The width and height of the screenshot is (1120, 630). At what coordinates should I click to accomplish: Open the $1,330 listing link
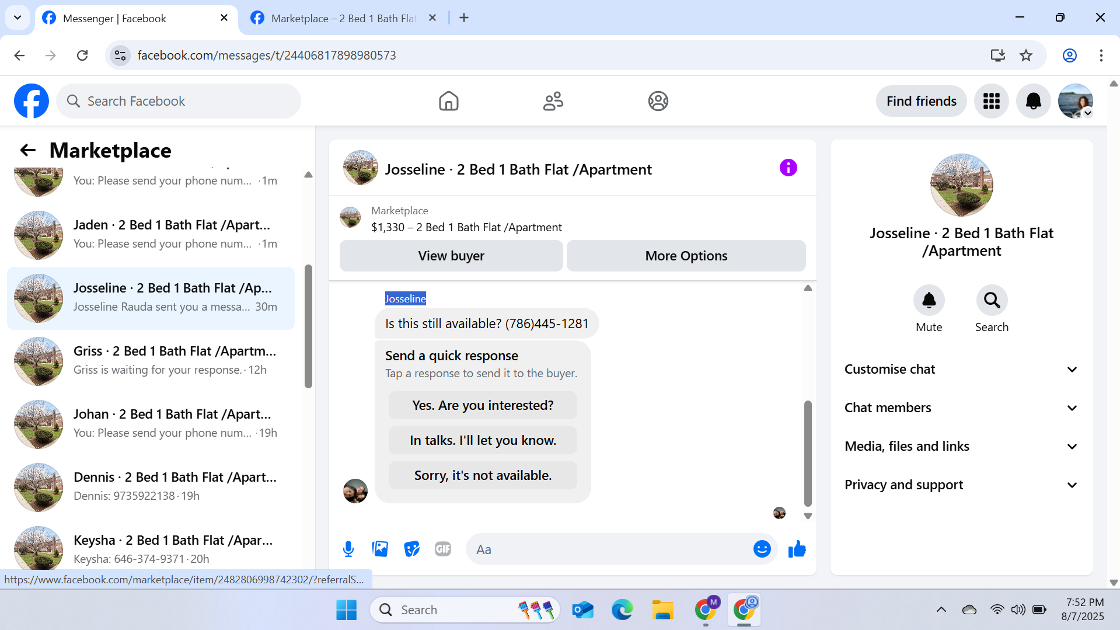(466, 227)
